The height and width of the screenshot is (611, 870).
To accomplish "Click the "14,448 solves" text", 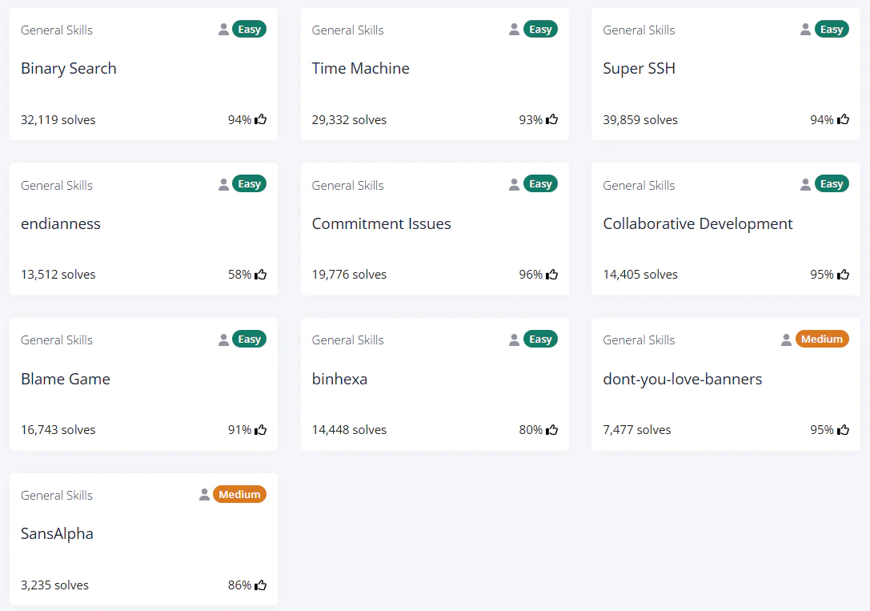I will 349,430.
